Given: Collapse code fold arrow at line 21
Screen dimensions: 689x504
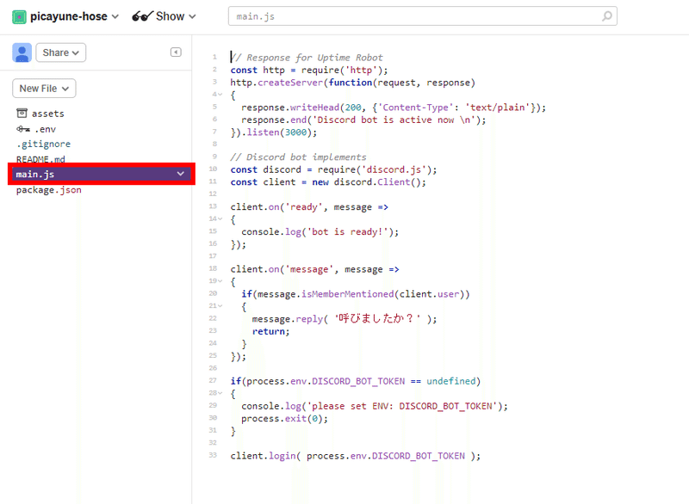Looking at the screenshot, I should 220,305.
